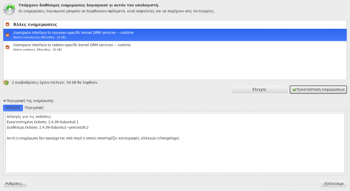This screenshot has width=350, height=191.
Task: Click the 2 αναβαθμίσεις status text
Action: 55,83
